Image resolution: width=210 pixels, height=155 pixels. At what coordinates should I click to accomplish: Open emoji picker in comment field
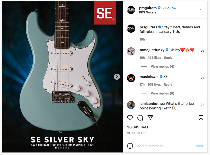click(130, 146)
